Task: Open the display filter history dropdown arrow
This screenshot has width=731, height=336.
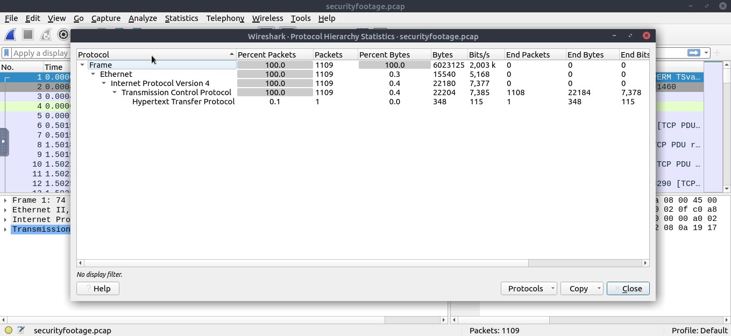Action: [x=706, y=53]
